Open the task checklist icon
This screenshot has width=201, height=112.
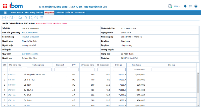tap(190, 6)
